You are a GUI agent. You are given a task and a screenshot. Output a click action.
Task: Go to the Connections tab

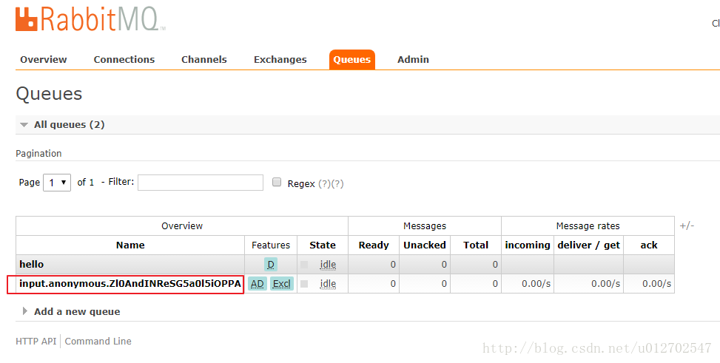click(x=124, y=60)
